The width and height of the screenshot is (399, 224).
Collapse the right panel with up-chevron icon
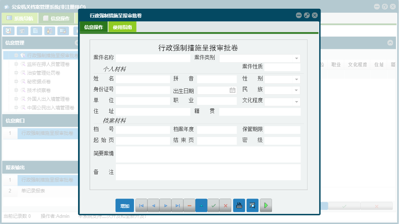pos(390,43)
